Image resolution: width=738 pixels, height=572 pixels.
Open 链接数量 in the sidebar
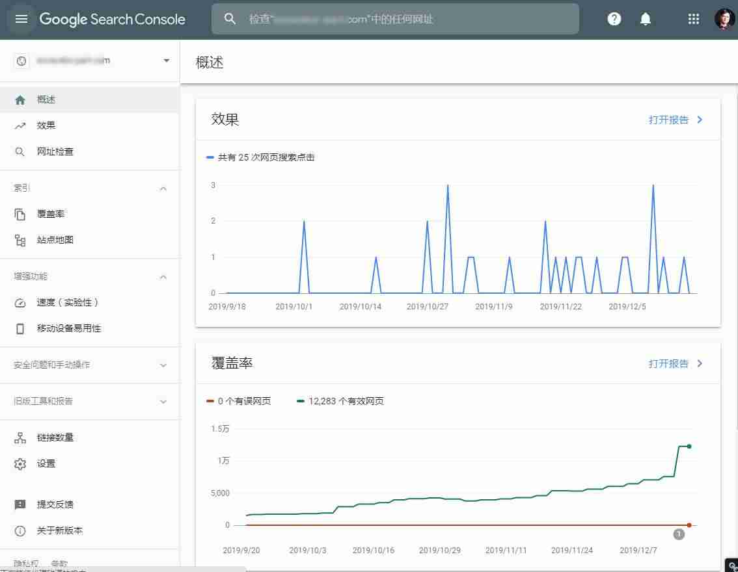tap(89, 437)
